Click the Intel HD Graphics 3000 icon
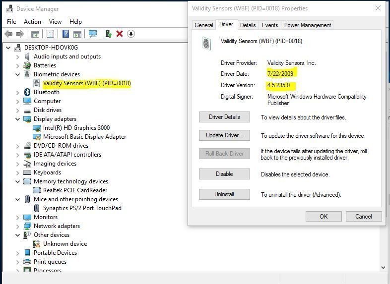Viewport: 390px width, 284px height. [37, 128]
